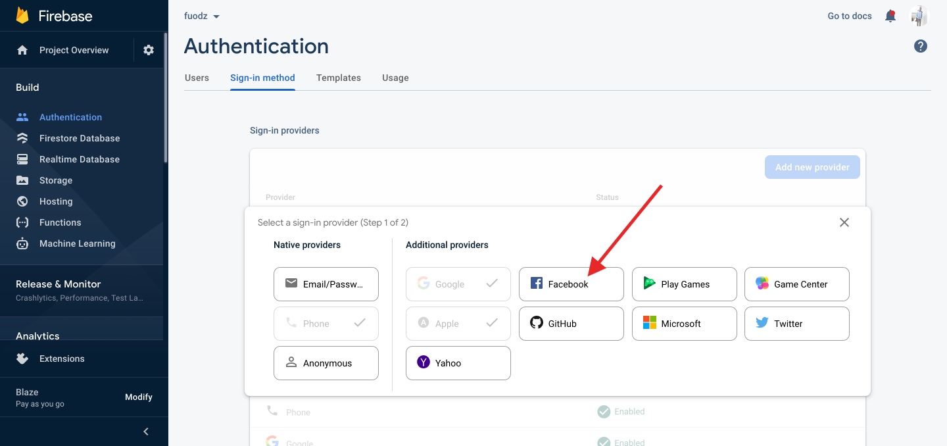
Task: Collapse the sidebar with chevron arrow
Action: pos(146,432)
